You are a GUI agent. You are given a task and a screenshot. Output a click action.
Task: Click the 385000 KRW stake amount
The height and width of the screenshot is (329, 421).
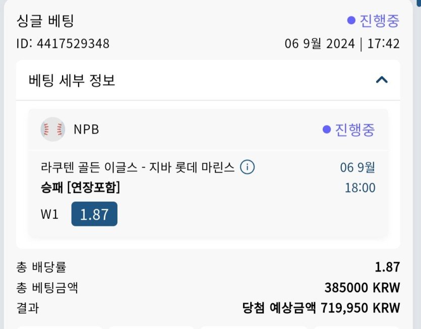(362, 288)
